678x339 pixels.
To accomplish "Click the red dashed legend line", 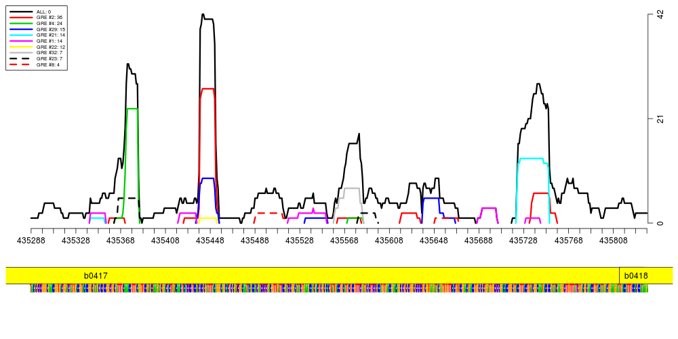I will pyautogui.click(x=20, y=64).
